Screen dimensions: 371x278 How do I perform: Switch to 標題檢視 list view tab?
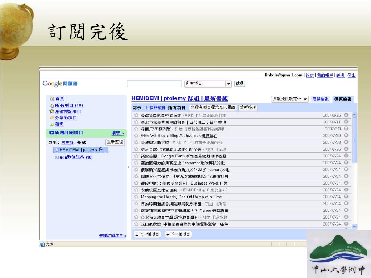(343, 99)
